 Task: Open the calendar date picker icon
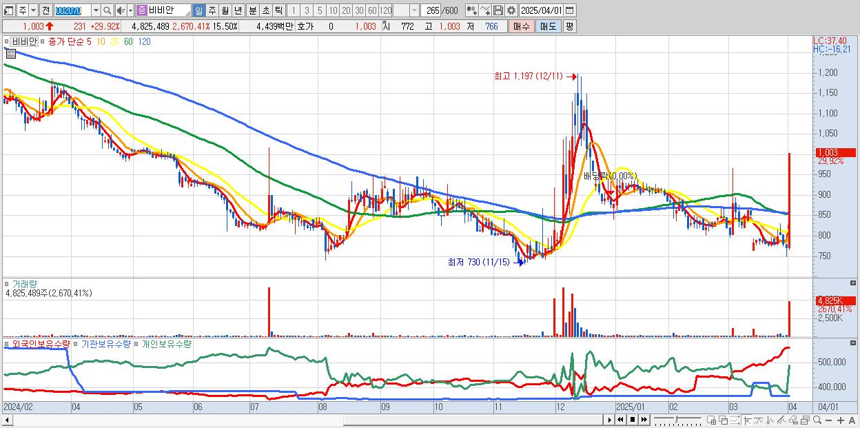tap(569, 10)
